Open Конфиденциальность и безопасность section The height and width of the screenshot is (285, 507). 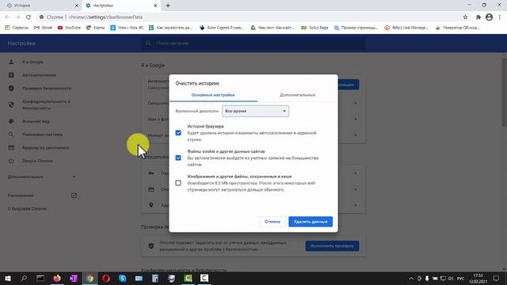click(46, 104)
